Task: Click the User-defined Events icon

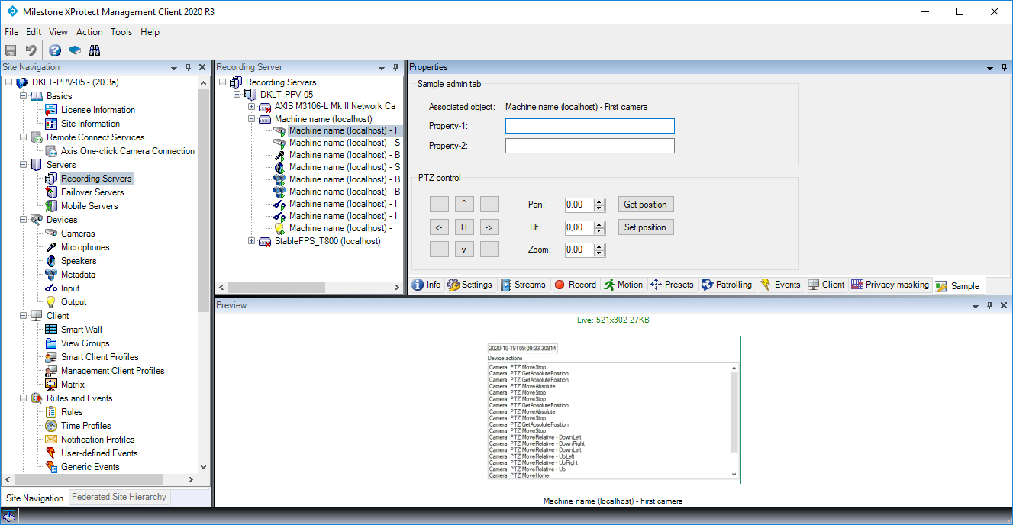Action: [51, 453]
